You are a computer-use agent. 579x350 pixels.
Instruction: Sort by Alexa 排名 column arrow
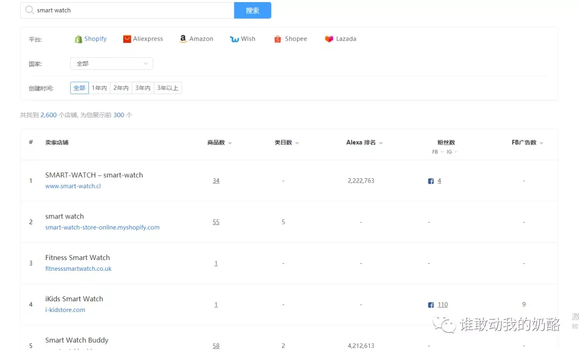tap(381, 143)
